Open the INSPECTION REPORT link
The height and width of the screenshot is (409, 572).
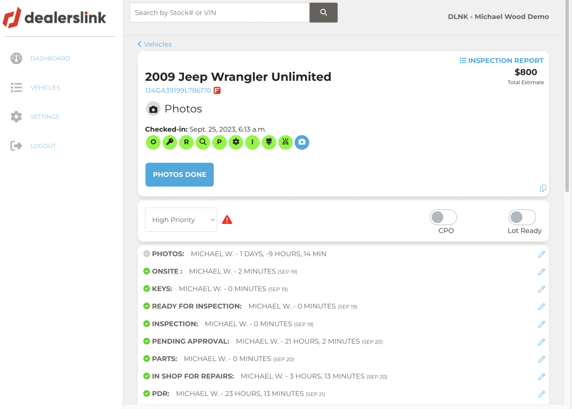pos(502,60)
